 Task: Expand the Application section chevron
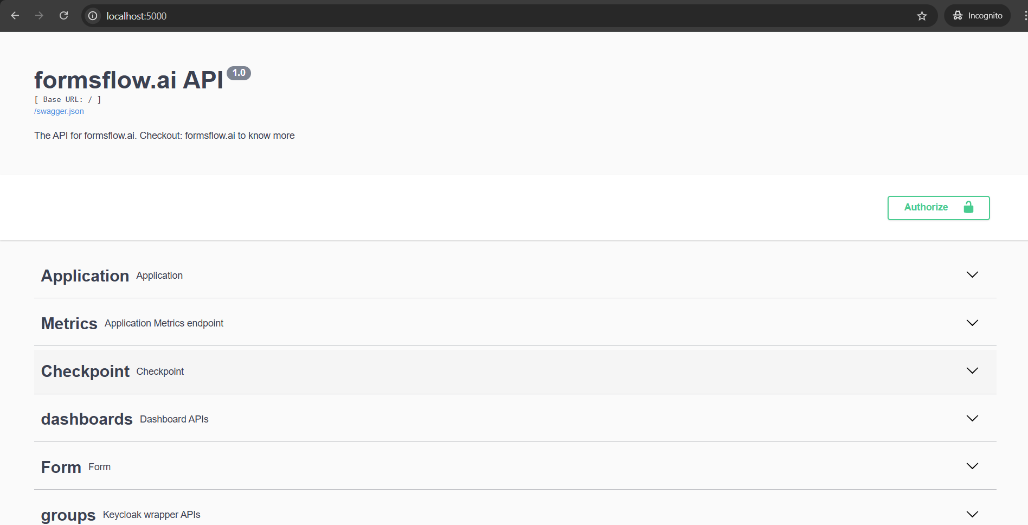(972, 275)
